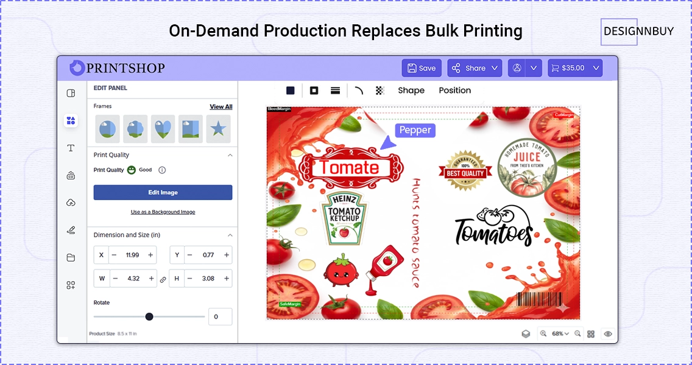The width and height of the screenshot is (692, 365).
Task: Click the Edit Image button
Action: [x=163, y=192]
